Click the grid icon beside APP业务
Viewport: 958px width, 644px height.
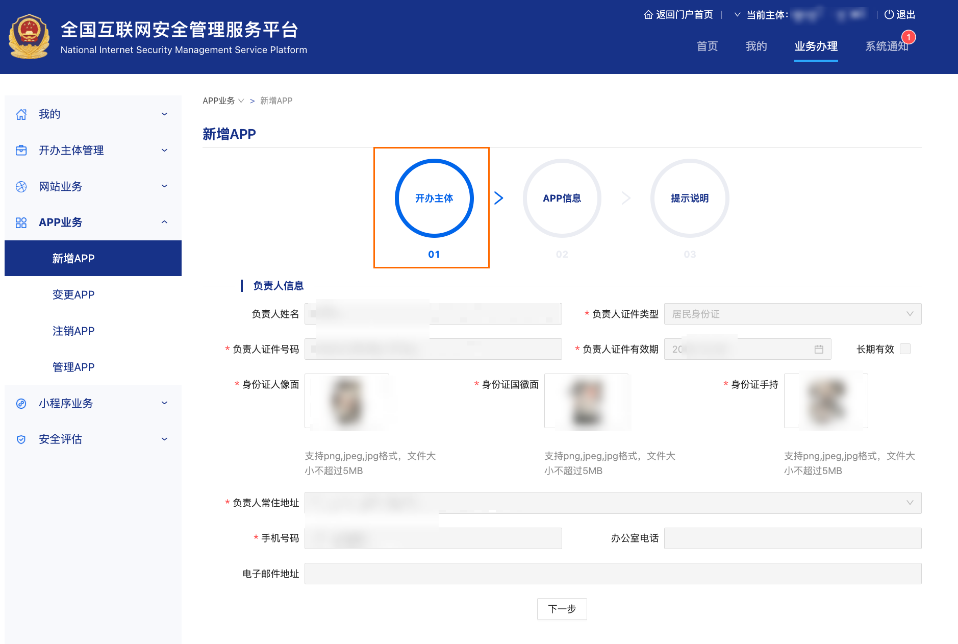click(21, 222)
